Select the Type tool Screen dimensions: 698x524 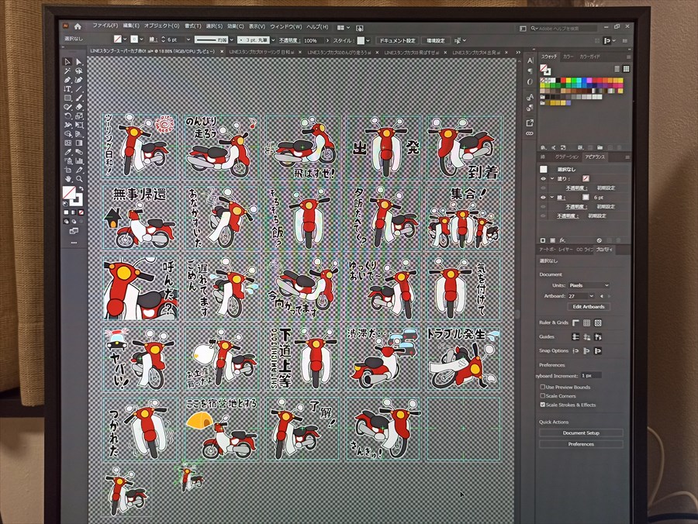[x=67, y=89]
